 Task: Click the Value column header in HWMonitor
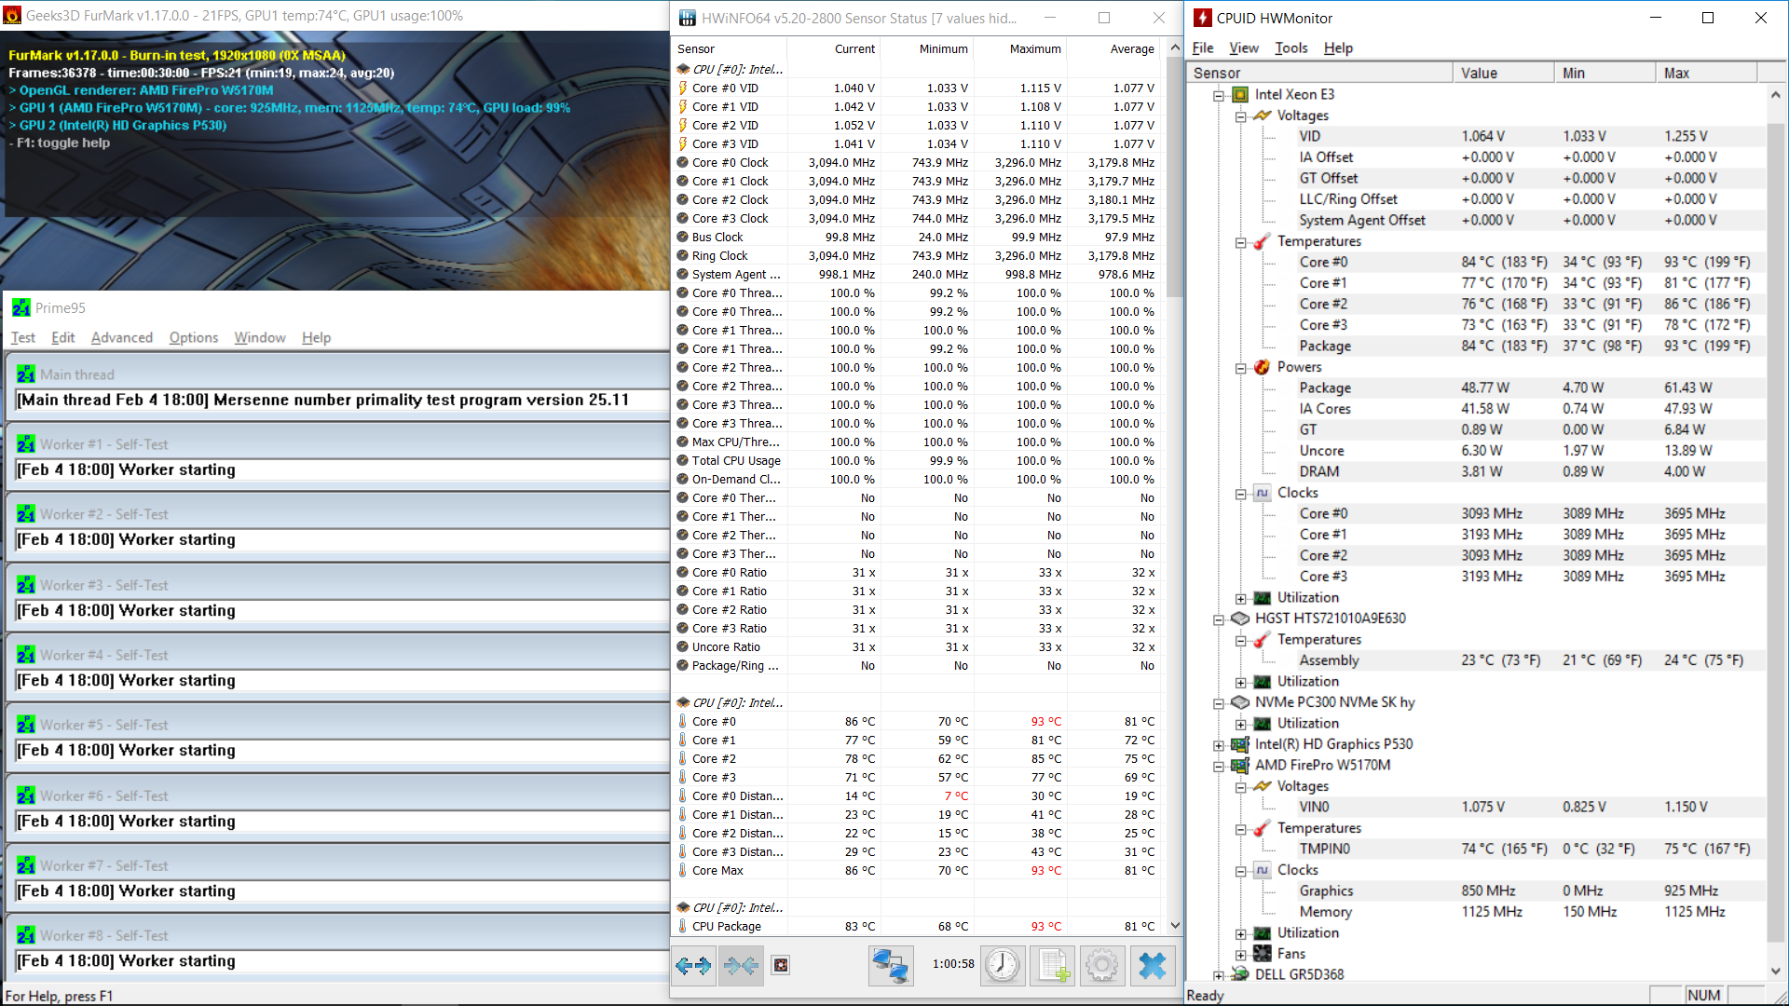click(x=1504, y=73)
